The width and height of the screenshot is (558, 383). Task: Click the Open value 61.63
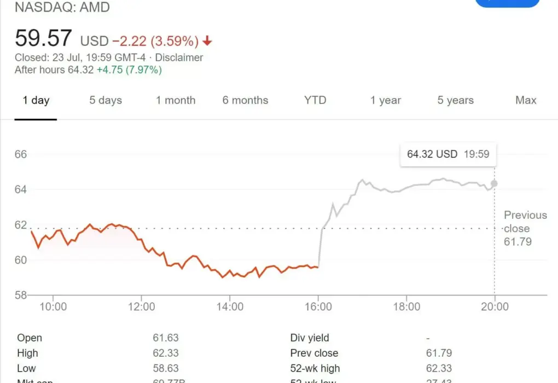pyautogui.click(x=166, y=338)
